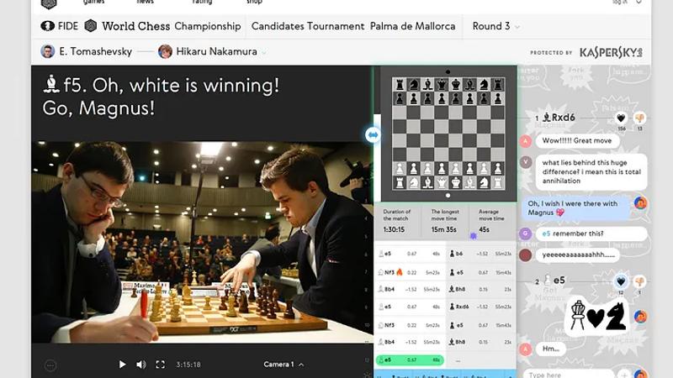
Task: Select the highlighted green e5 move row
Action: (x=410, y=360)
